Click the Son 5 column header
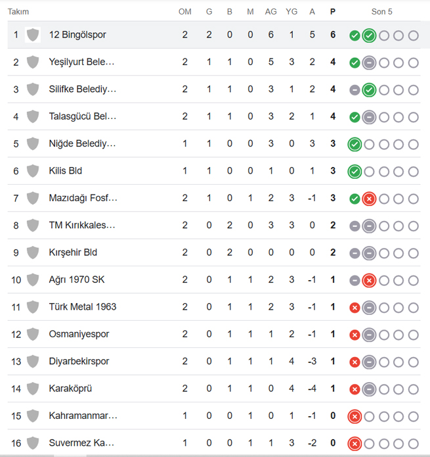The image size is (430, 457). pyautogui.click(x=381, y=12)
